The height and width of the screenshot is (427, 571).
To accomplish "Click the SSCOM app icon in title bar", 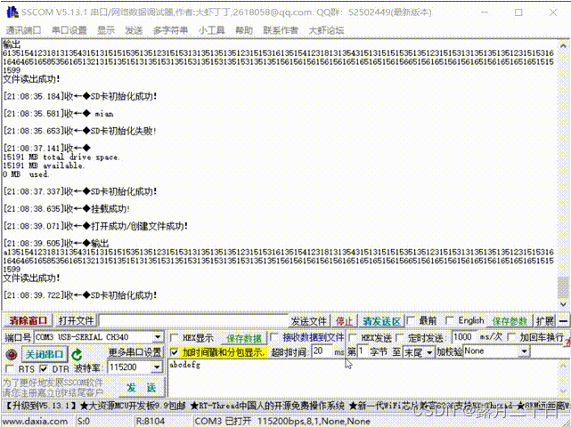I will [x=12, y=12].
